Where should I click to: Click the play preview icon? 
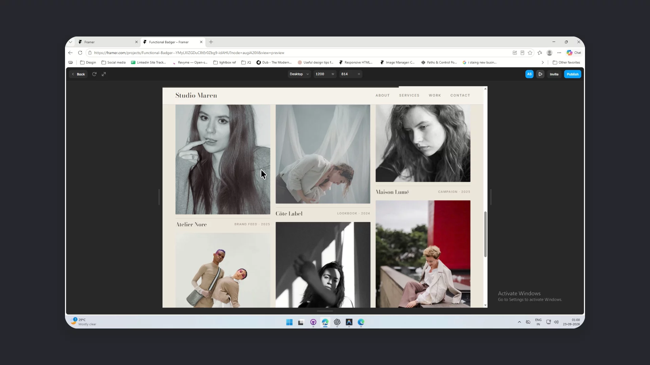pyautogui.click(x=540, y=74)
